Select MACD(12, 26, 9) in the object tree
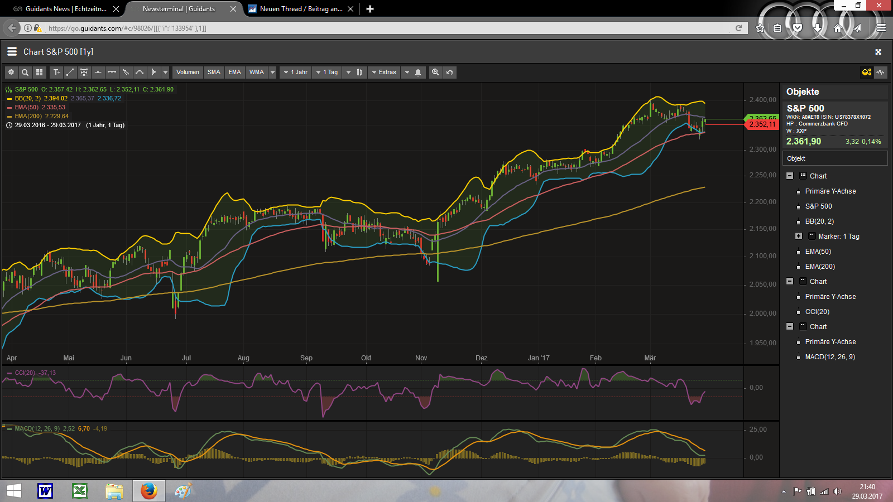This screenshot has width=893, height=502. [830, 357]
